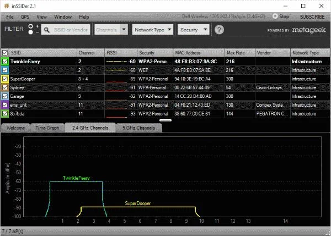Click the SuperDooper label in channel graph
Viewport: 331px width, 237px height.
click(137, 203)
